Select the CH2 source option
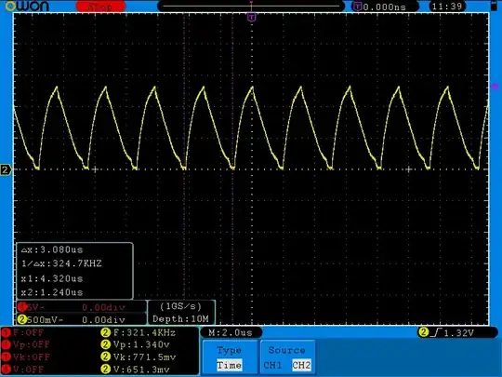The image size is (502, 377). 301,365
